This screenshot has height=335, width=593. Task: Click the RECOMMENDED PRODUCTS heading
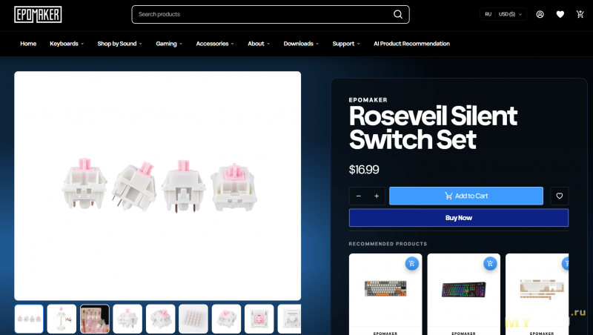point(388,244)
